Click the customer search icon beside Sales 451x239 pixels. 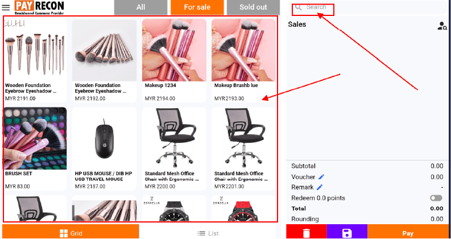tap(442, 26)
